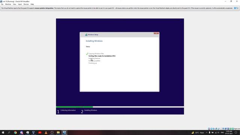Open the red YouTube taskbar icon
The height and width of the screenshot is (135, 240).
tap(40, 132)
